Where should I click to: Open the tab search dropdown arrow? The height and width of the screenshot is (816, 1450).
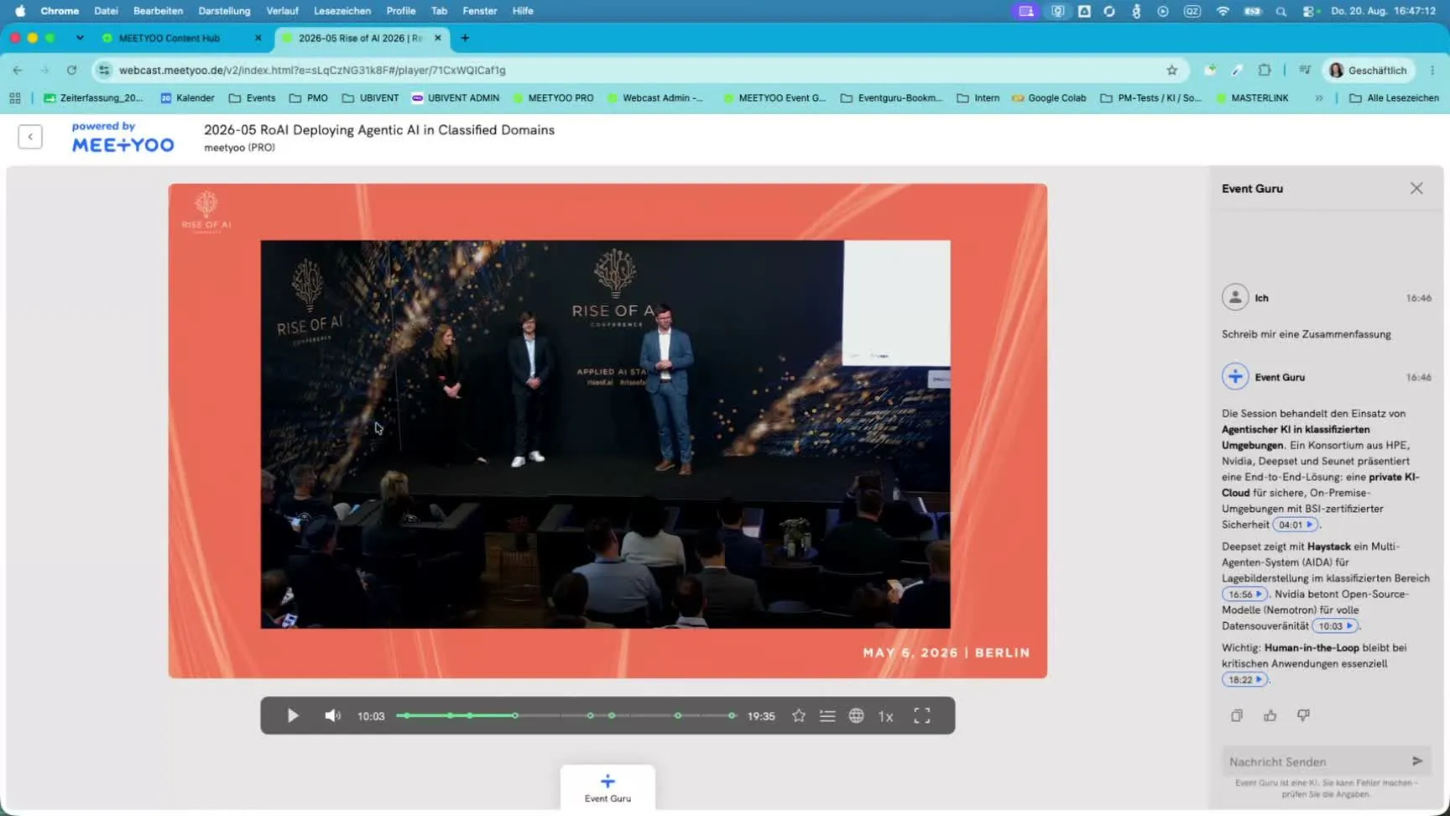coord(80,38)
